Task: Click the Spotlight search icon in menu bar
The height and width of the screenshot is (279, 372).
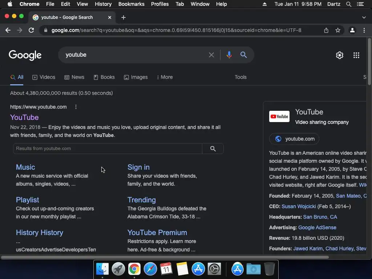Action: (x=348, y=4)
